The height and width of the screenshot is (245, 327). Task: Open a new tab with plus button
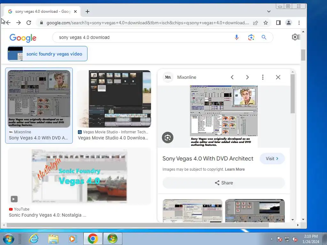[87, 11]
